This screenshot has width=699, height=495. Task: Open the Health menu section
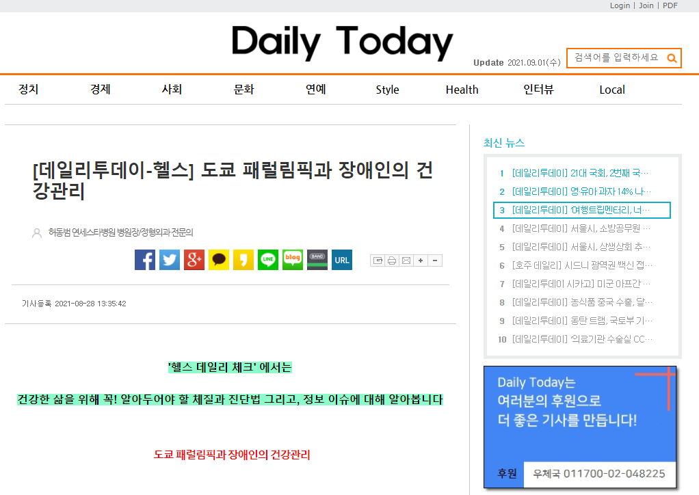click(462, 90)
